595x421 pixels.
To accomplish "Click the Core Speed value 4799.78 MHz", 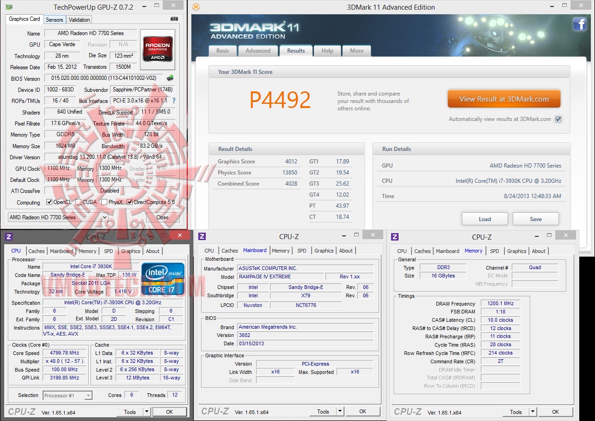I will (x=64, y=353).
